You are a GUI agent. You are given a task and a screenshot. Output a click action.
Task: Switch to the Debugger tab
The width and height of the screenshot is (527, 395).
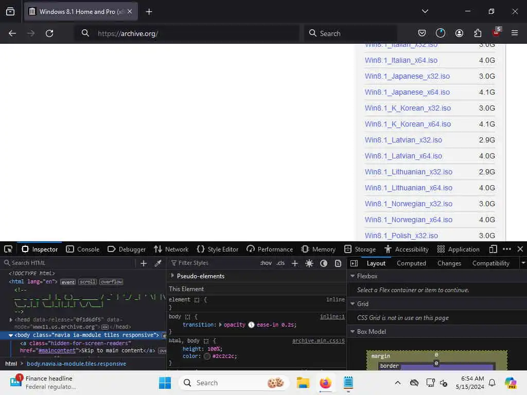tap(127, 249)
